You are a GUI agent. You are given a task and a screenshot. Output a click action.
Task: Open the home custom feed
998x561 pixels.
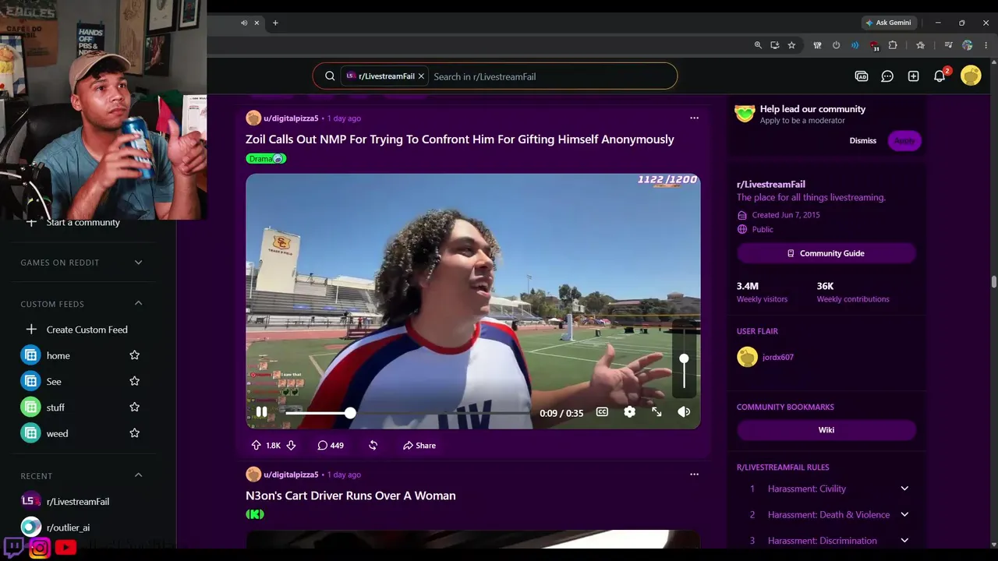pos(58,355)
